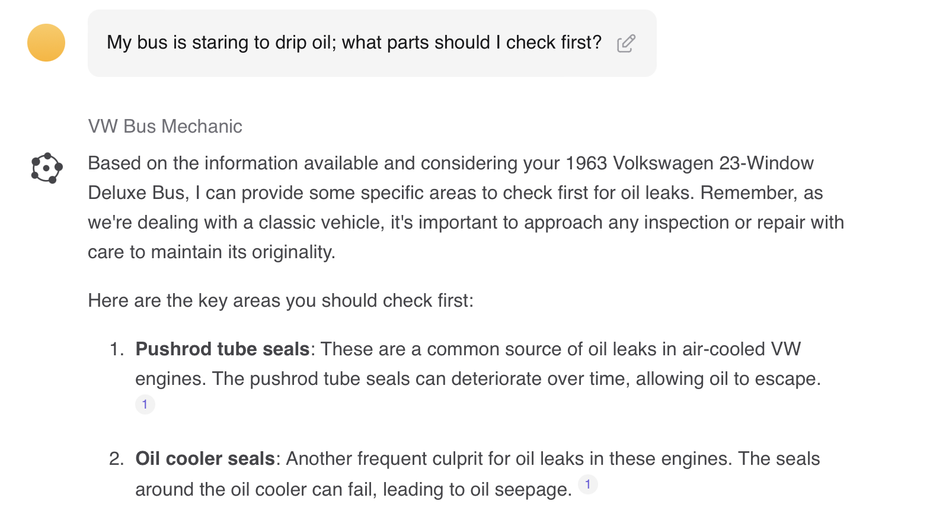Select the user question message bubble
The height and width of the screenshot is (514, 933).
click(x=372, y=43)
